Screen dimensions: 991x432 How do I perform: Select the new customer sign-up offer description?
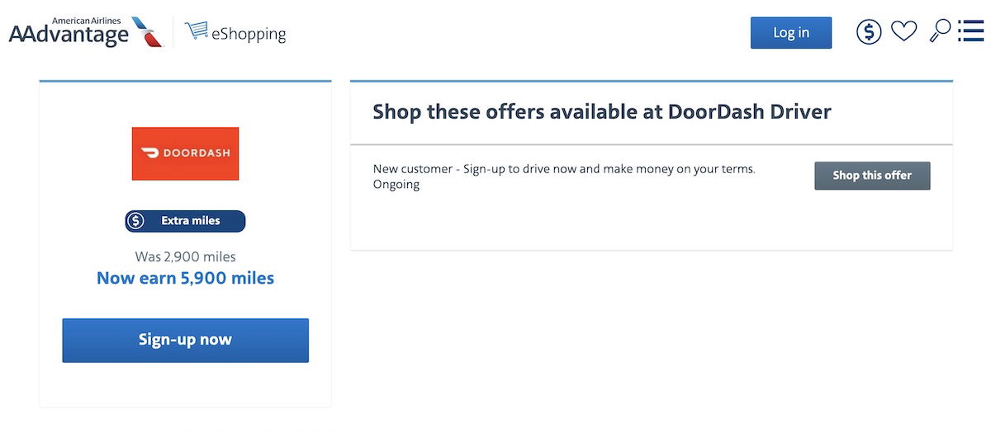pyautogui.click(x=564, y=168)
